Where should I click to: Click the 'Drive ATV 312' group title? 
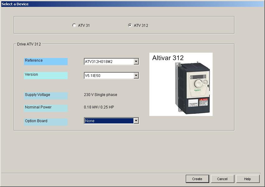click(x=29, y=44)
